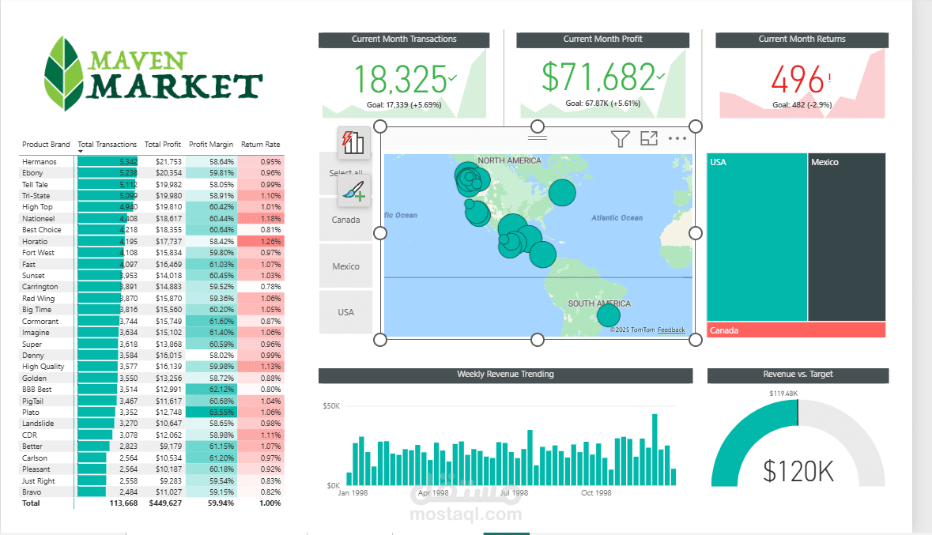932x535 pixels.
Task: Select the lone bubble near the US East Coast
Action: (x=562, y=192)
